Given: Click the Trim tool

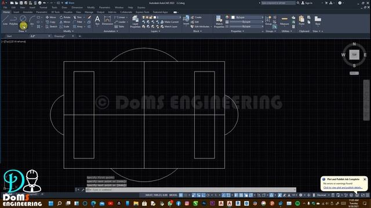Looking at the screenshot, I should click(78, 17).
